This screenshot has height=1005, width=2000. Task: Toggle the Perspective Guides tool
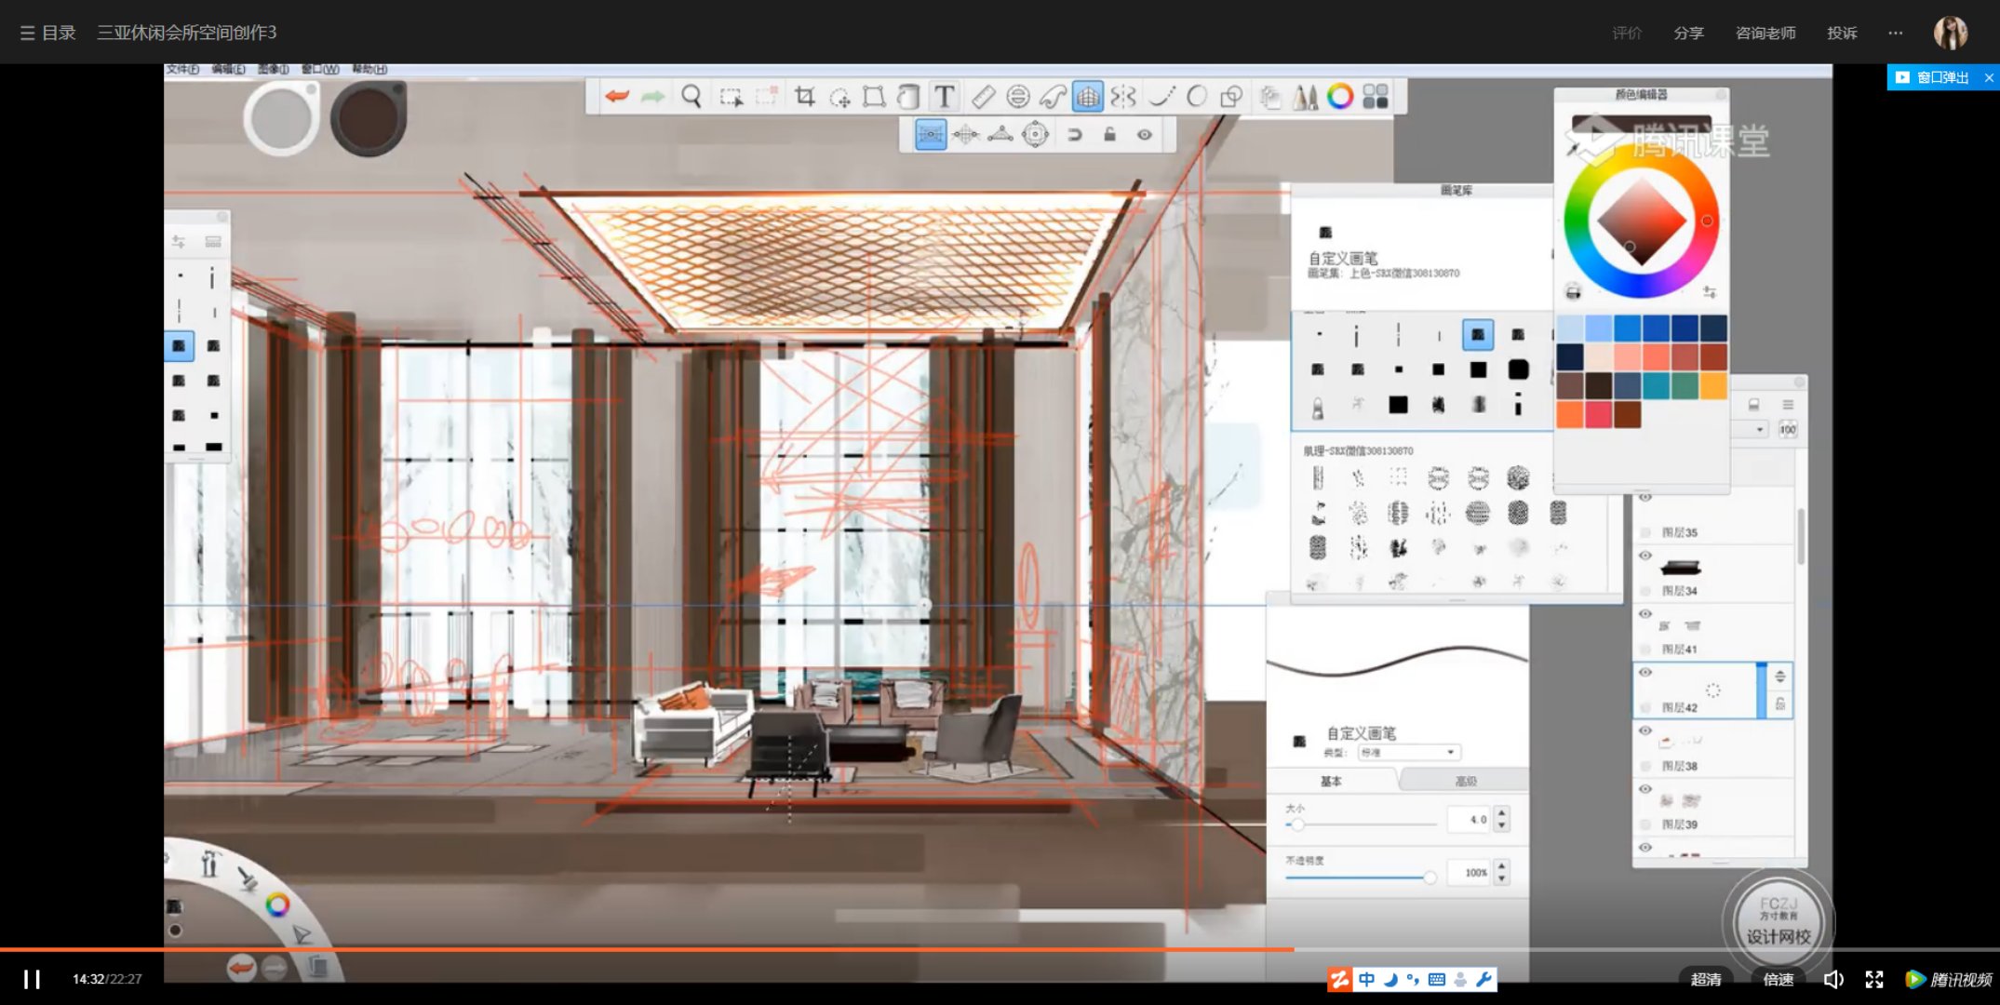tap(1087, 97)
